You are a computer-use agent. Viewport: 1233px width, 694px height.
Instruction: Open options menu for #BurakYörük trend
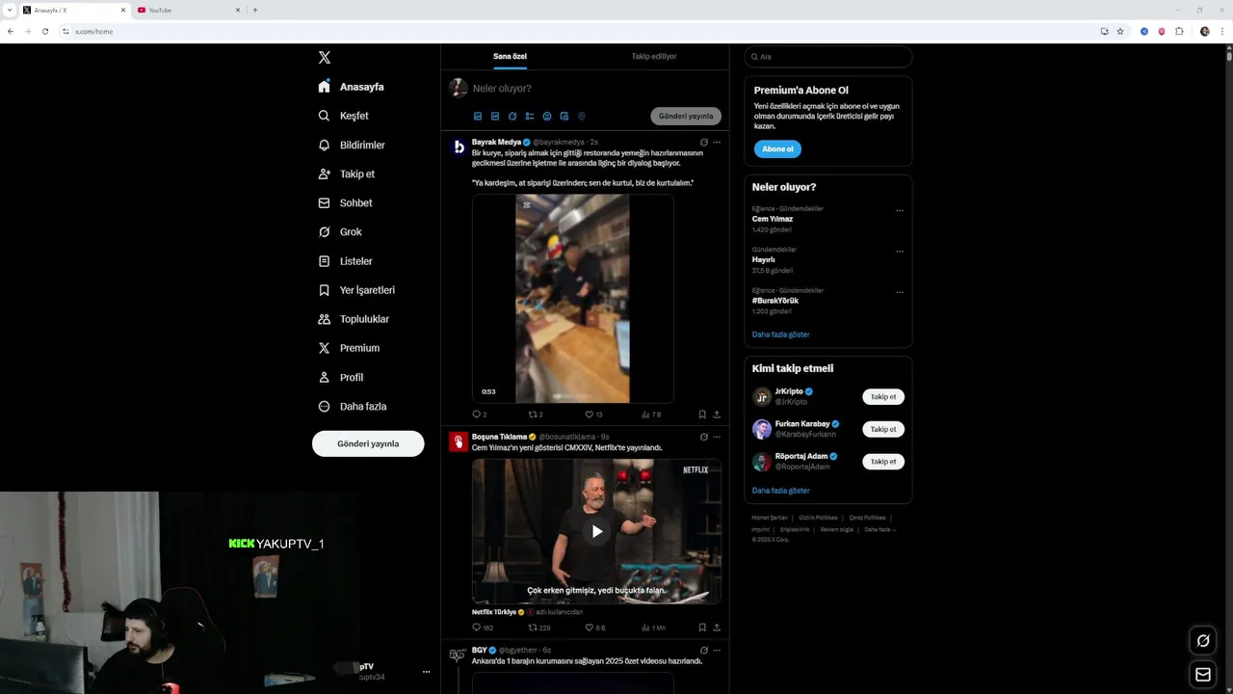click(x=900, y=292)
